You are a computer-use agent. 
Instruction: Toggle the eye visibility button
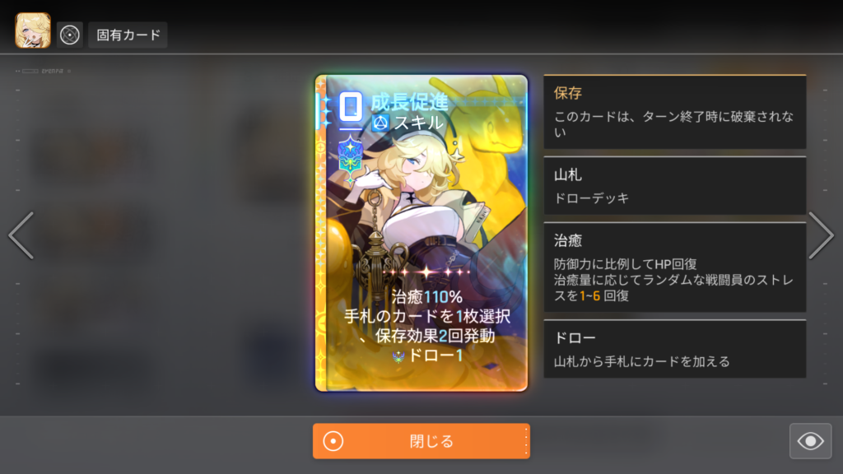pyautogui.click(x=810, y=441)
